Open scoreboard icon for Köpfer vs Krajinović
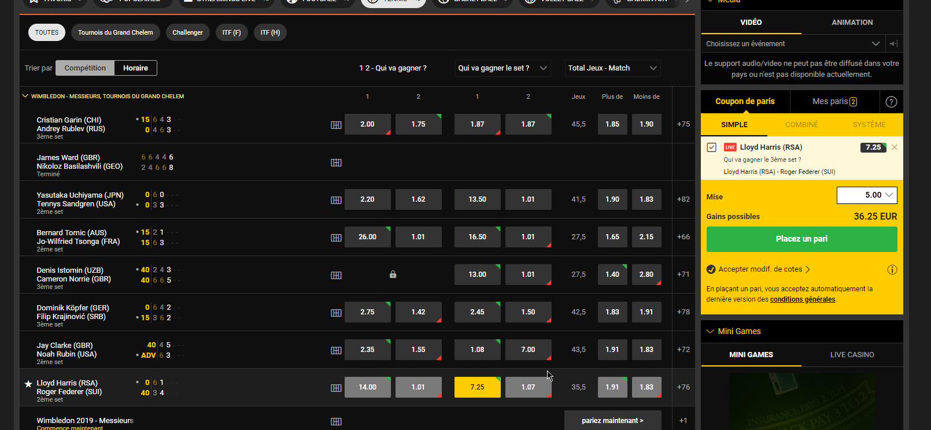The width and height of the screenshot is (931, 430). (x=336, y=313)
